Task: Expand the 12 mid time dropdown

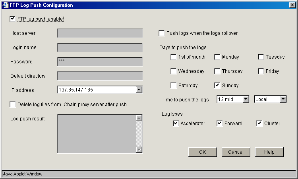Action: pos(246,99)
